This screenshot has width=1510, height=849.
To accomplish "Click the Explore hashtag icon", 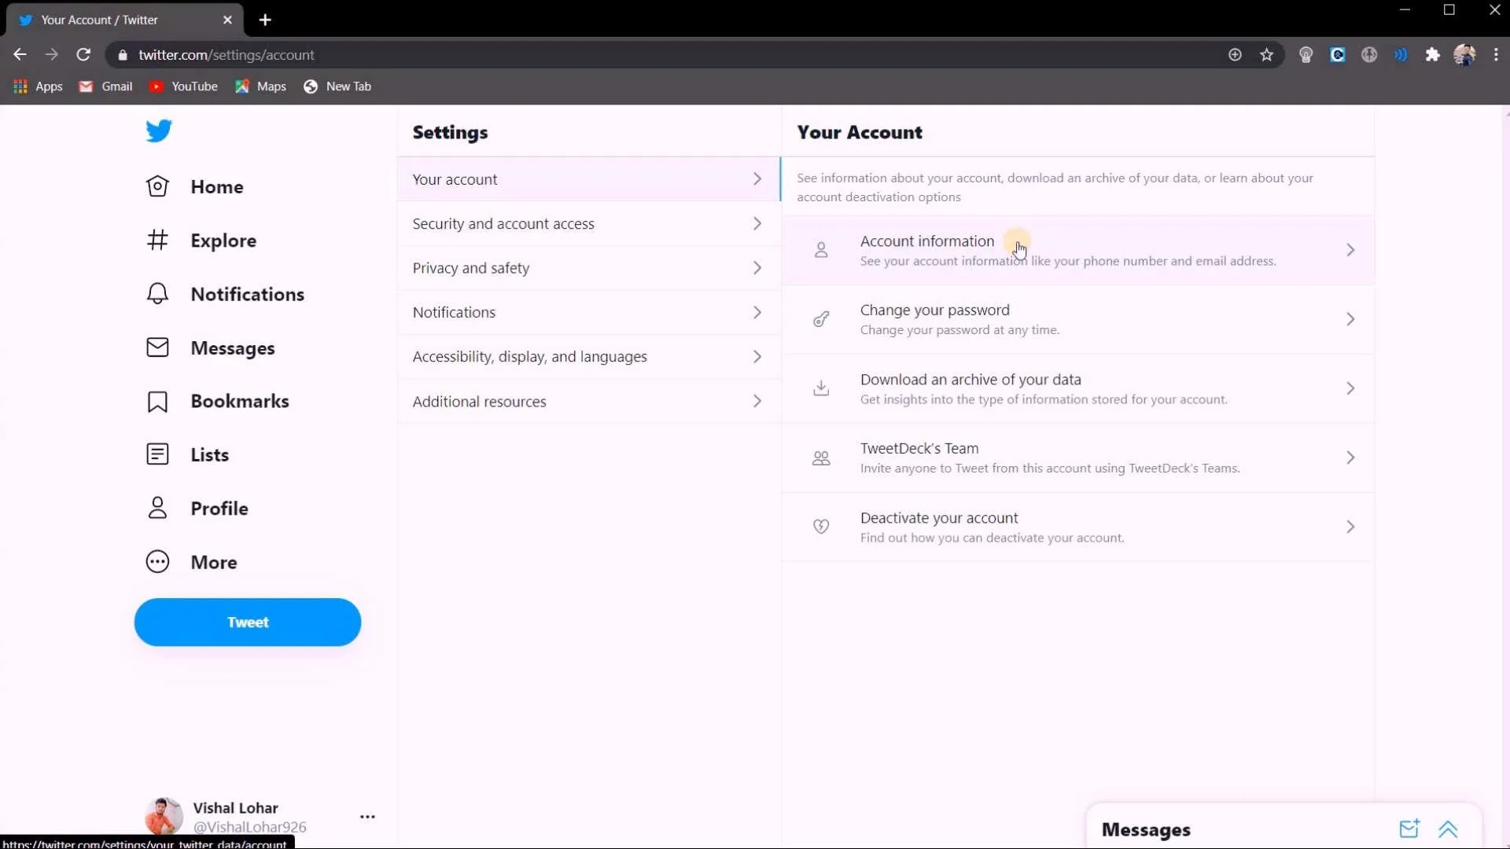I will tap(157, 240).
